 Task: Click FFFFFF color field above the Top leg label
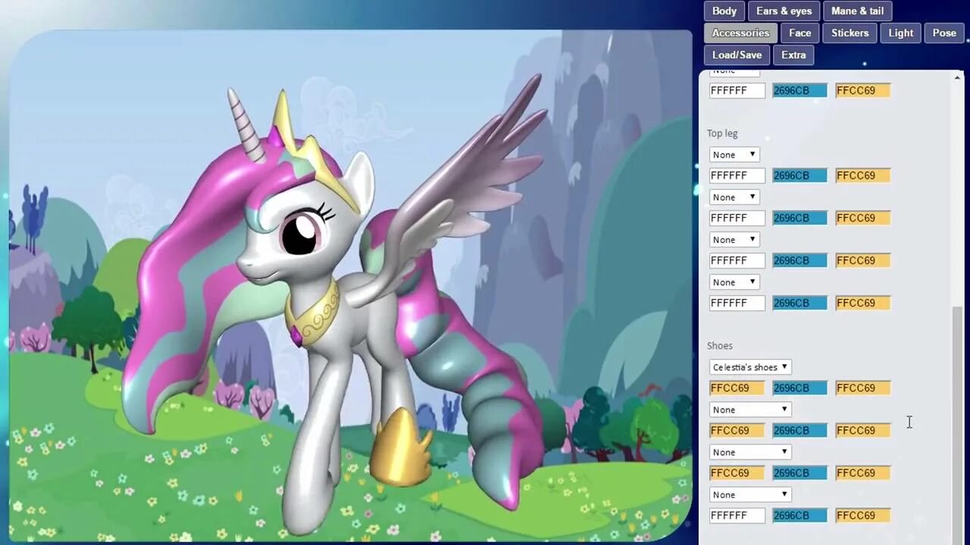pos(737,90)
